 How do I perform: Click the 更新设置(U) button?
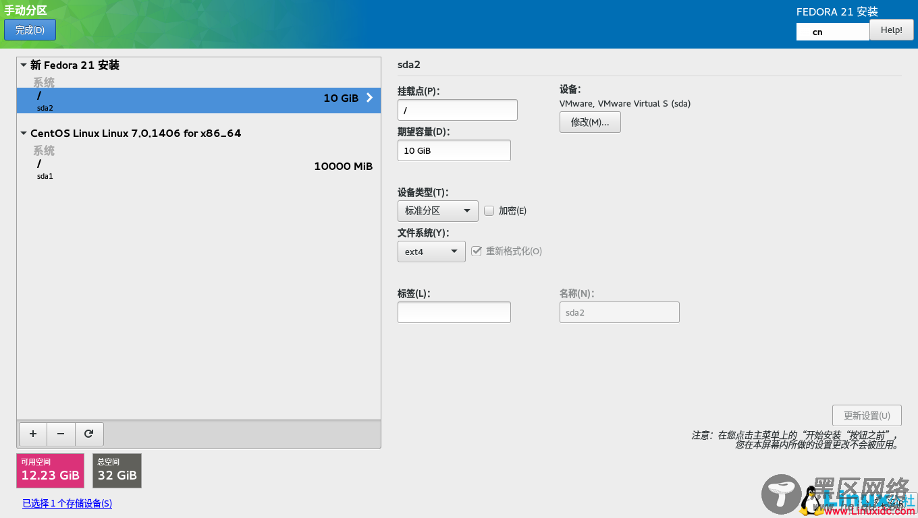(x=867, y=415)
